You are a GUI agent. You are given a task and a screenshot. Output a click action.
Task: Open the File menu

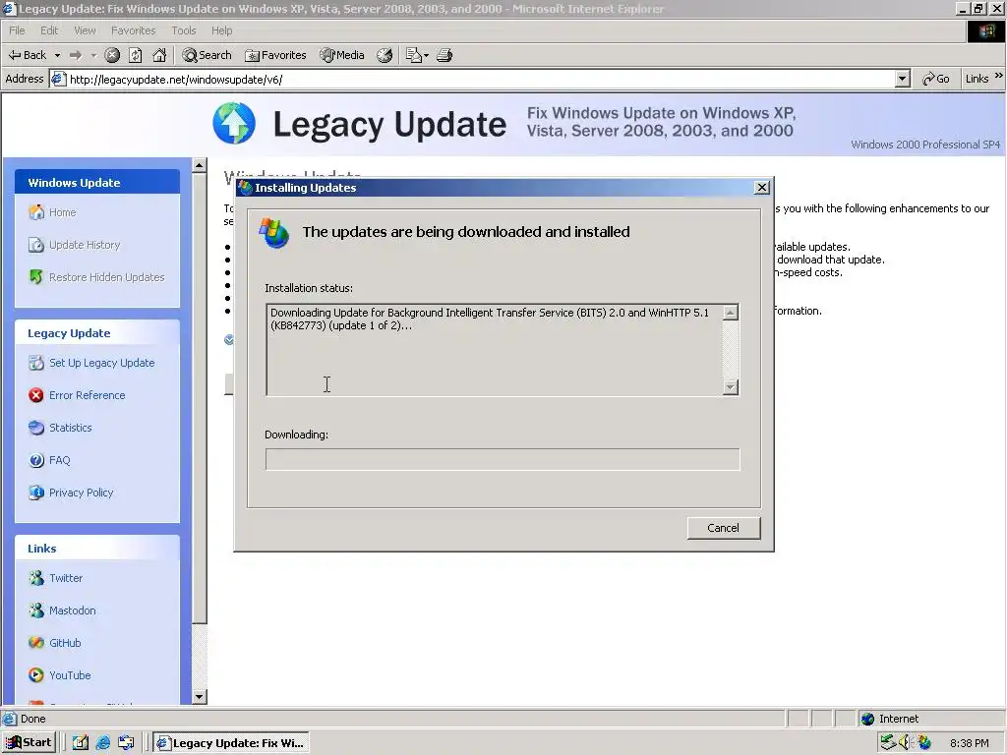(x=18, y=30)
